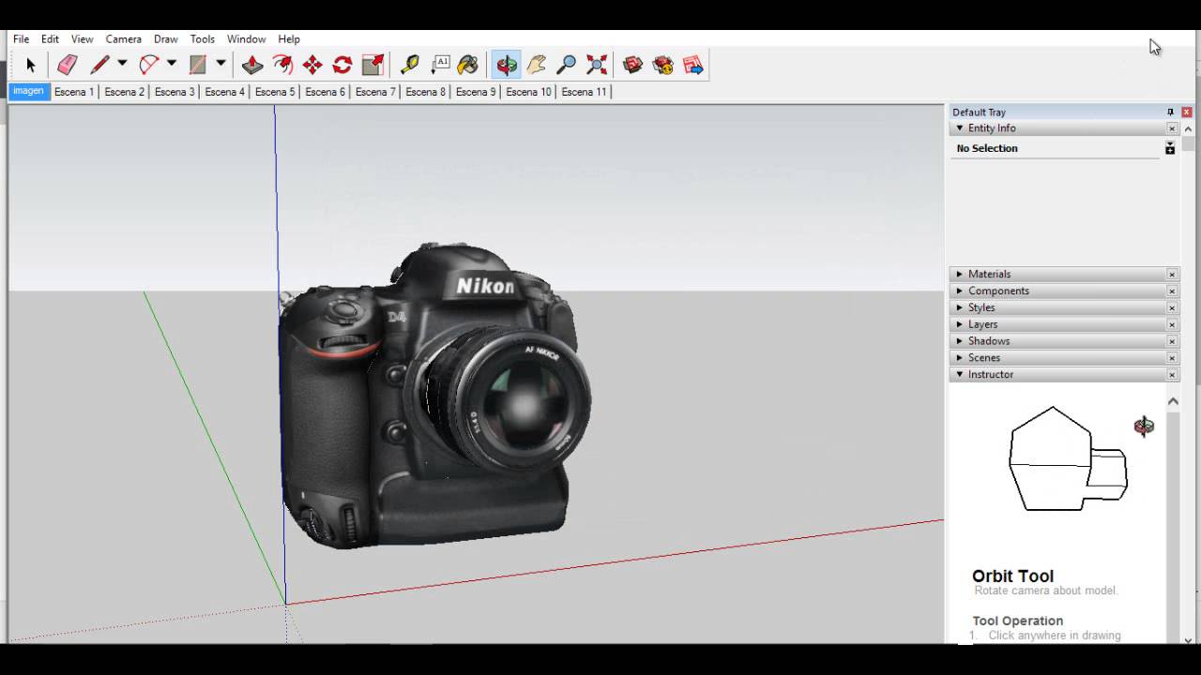The width and height of the screenshot is (1201, 675).
Task: Click the Zoom Extents tool
Action: 597,65
